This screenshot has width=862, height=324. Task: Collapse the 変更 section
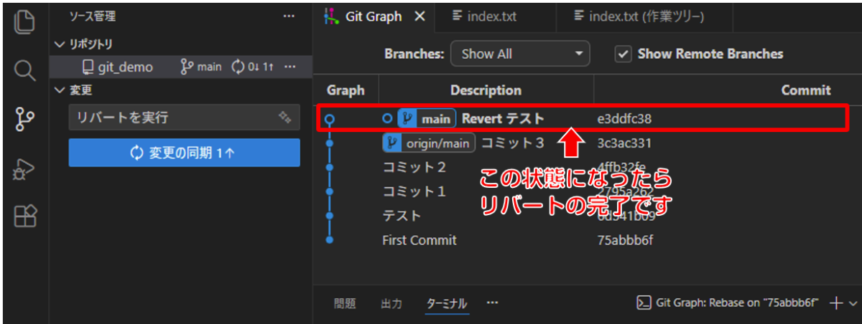(x=60, y=90)
